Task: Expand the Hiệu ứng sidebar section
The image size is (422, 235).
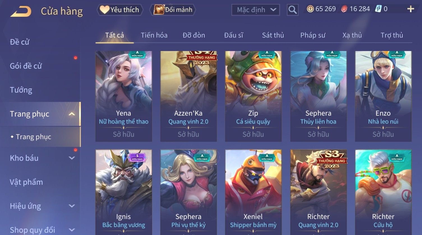Action: (72, 206)
